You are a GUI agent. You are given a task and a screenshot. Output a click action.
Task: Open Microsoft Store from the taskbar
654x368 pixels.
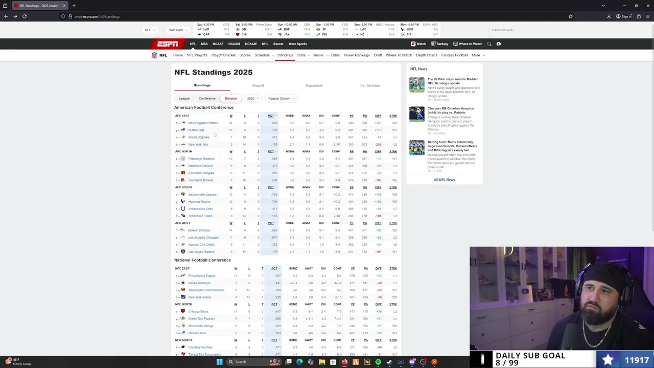[x=333, y=362]
